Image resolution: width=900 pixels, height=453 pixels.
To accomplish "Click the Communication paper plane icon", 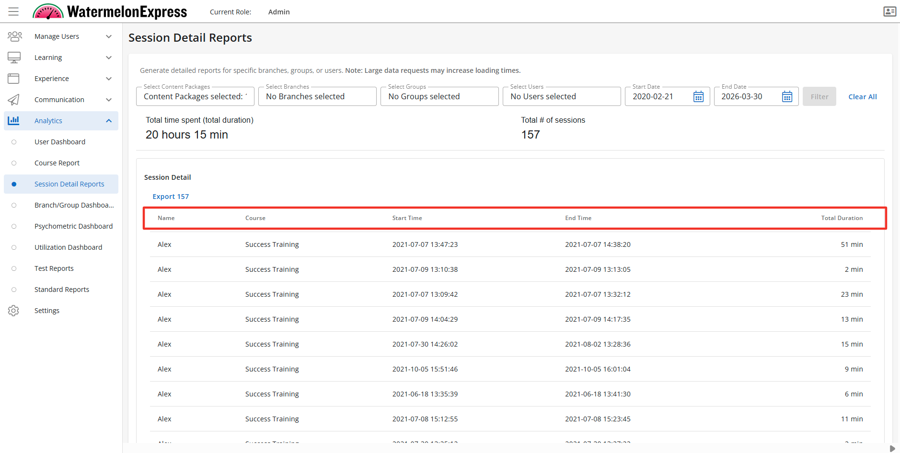I will point(14,100).
